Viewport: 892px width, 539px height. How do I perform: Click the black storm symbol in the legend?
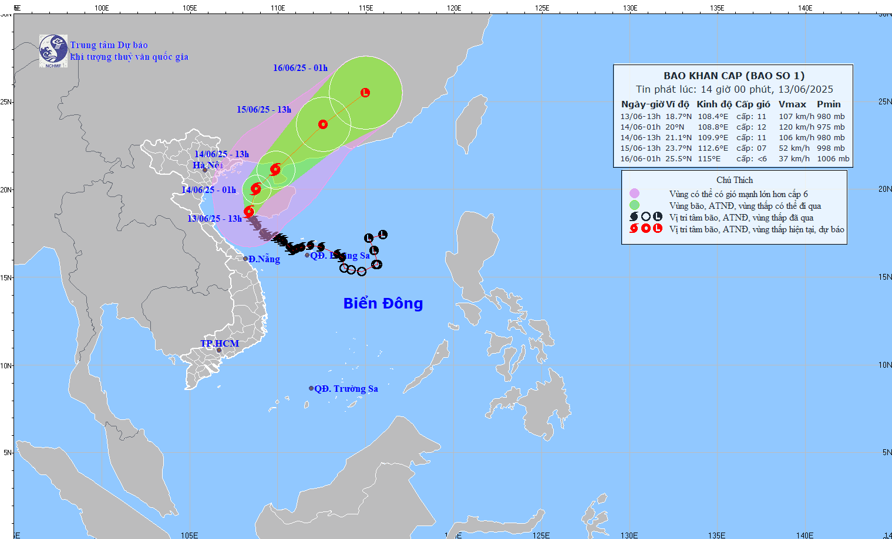(634, 217)
